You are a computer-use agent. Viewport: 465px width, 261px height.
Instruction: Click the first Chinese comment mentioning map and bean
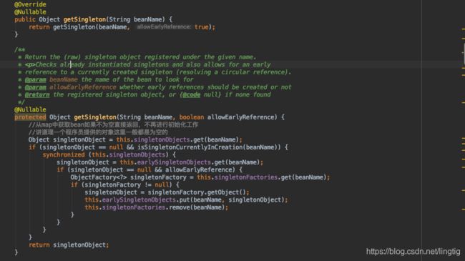pyautogui.click(x=113, y=125)
